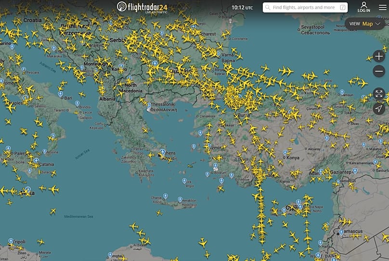Viewport: 389px width, 261px height.
Task: Open the LOG IN user icon
Action: (x=364, y=7)
